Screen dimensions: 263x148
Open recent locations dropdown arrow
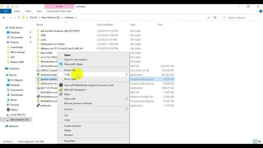pyautogui.click(x=15, y=18)
